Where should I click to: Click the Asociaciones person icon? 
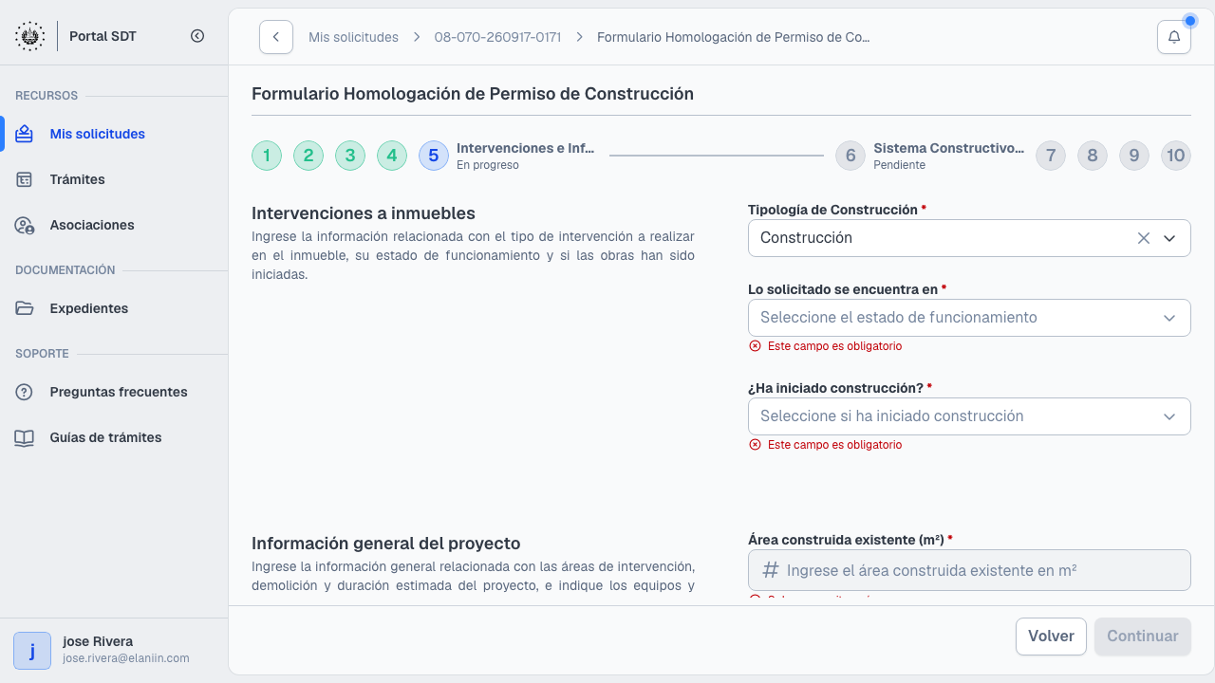(x=25, y=225)
